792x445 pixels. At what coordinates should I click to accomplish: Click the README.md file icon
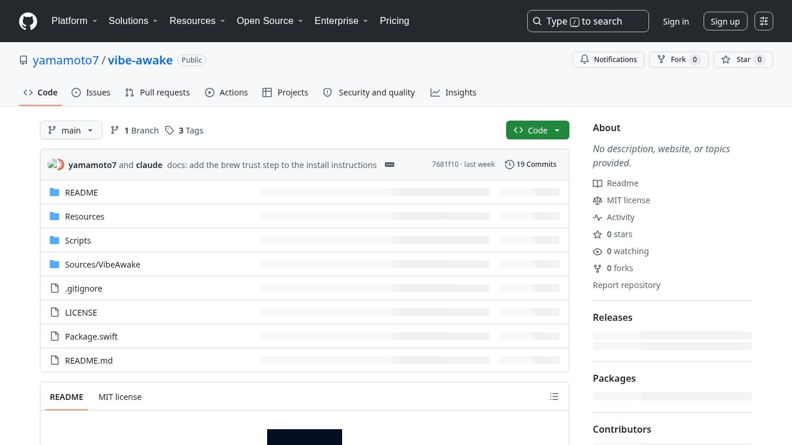[x=54, y=360]
